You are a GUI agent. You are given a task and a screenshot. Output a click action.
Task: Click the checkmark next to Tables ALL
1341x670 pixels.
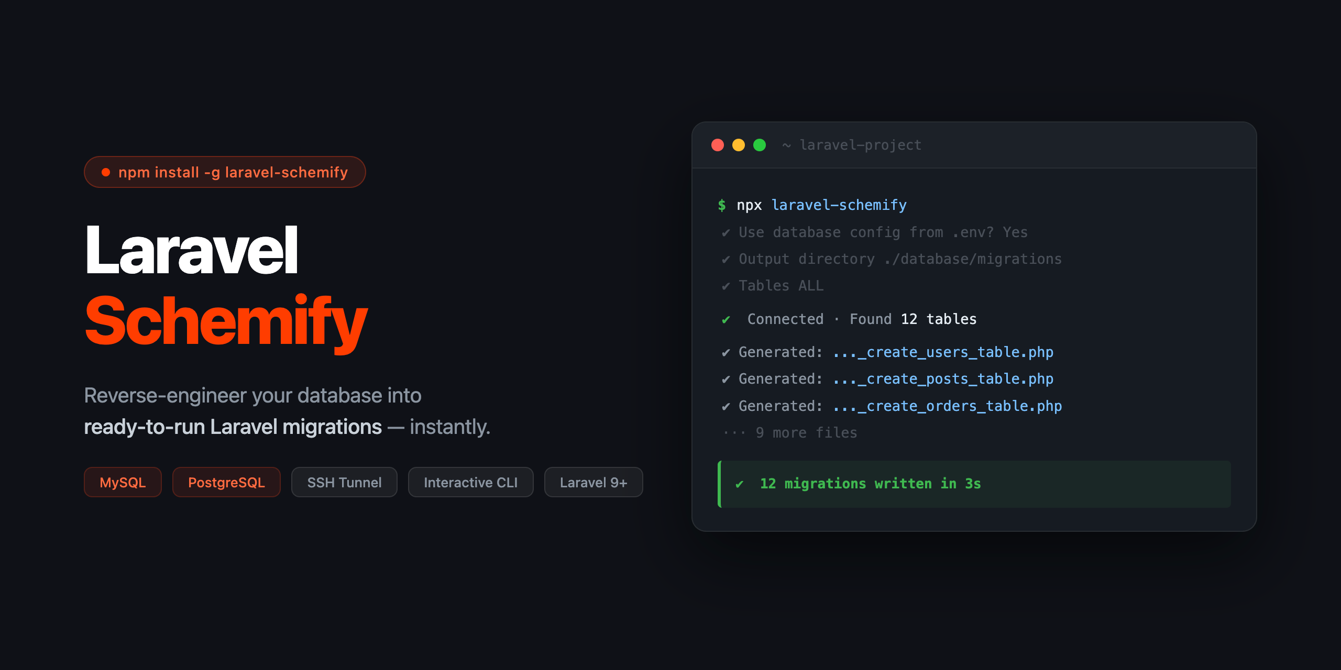726,286
